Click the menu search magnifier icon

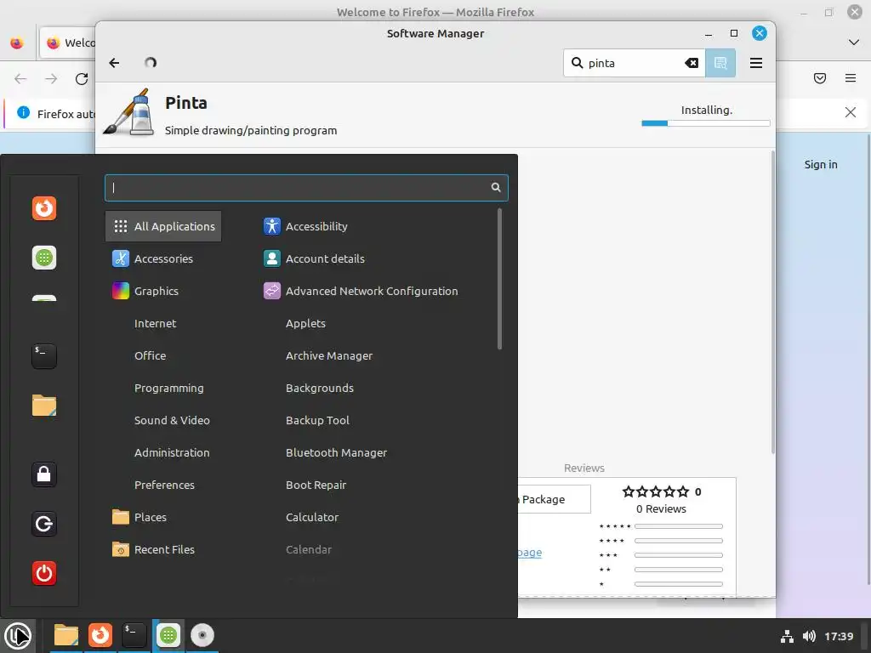coord(496,188)
